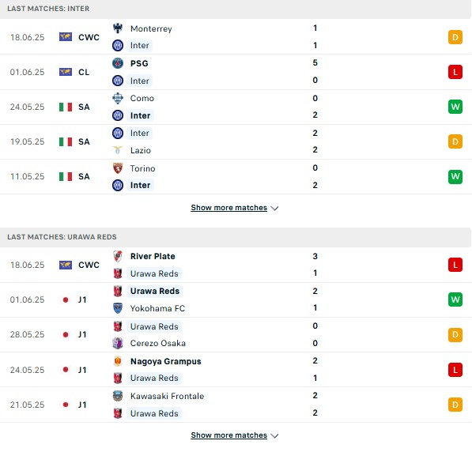Click the chevron beside Urawa's Show more matches

tap(274, 435)
